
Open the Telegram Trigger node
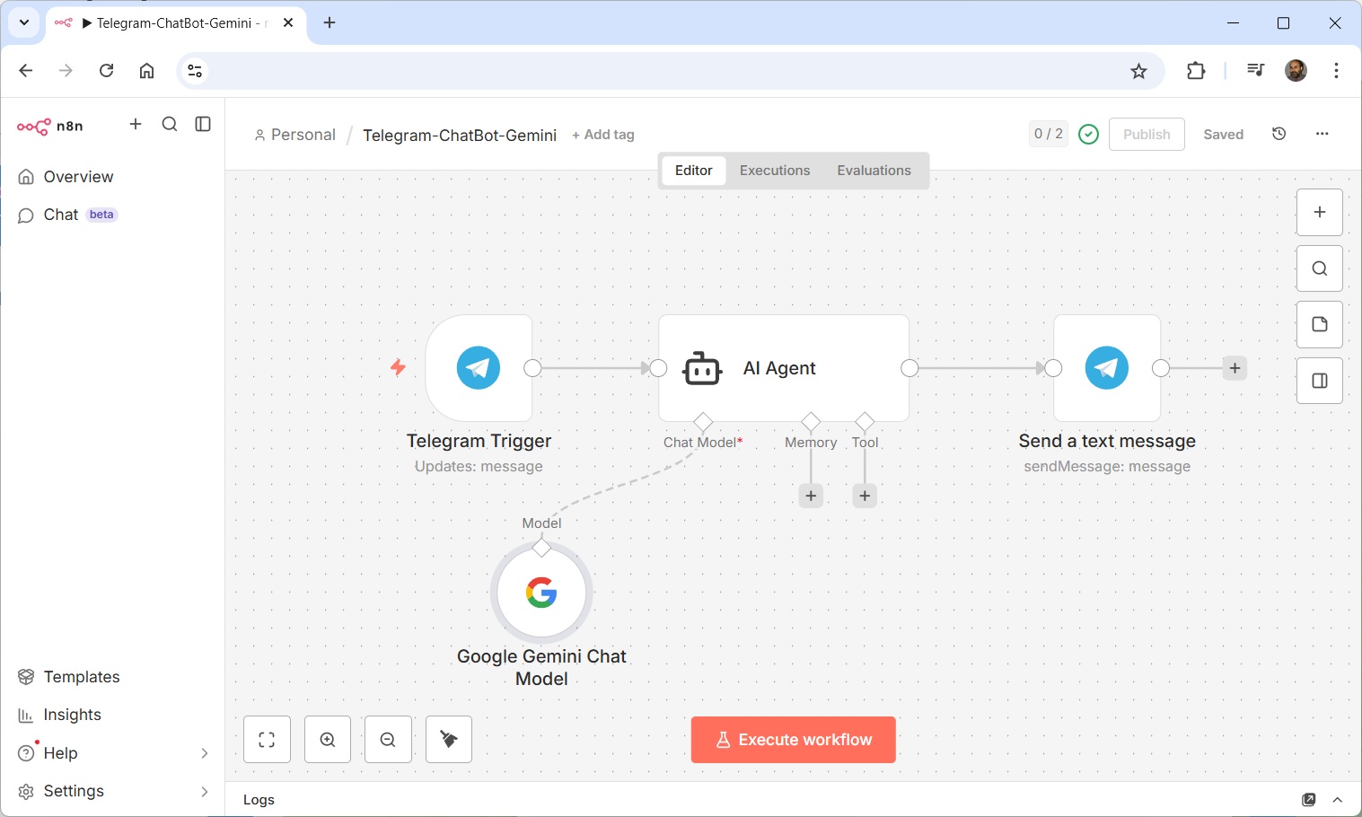click(x=479, y=368)
